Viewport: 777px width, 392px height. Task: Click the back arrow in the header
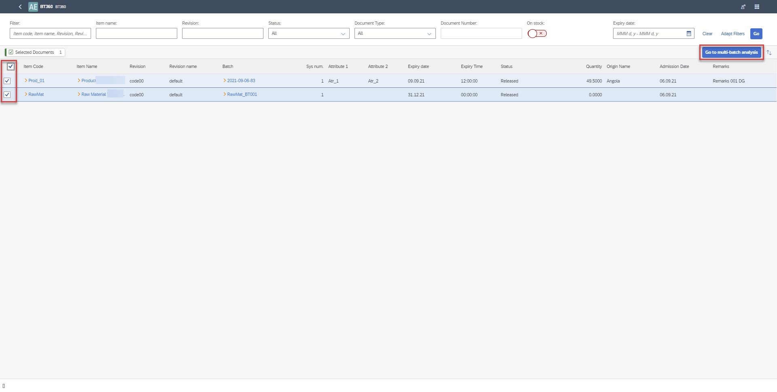(x=20, y=6)
